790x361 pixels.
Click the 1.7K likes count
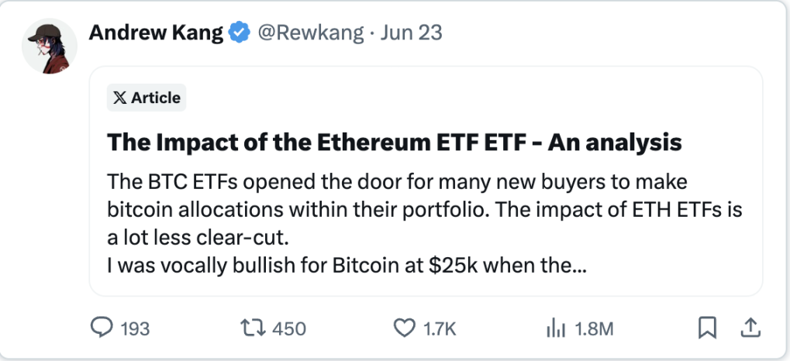440,329
